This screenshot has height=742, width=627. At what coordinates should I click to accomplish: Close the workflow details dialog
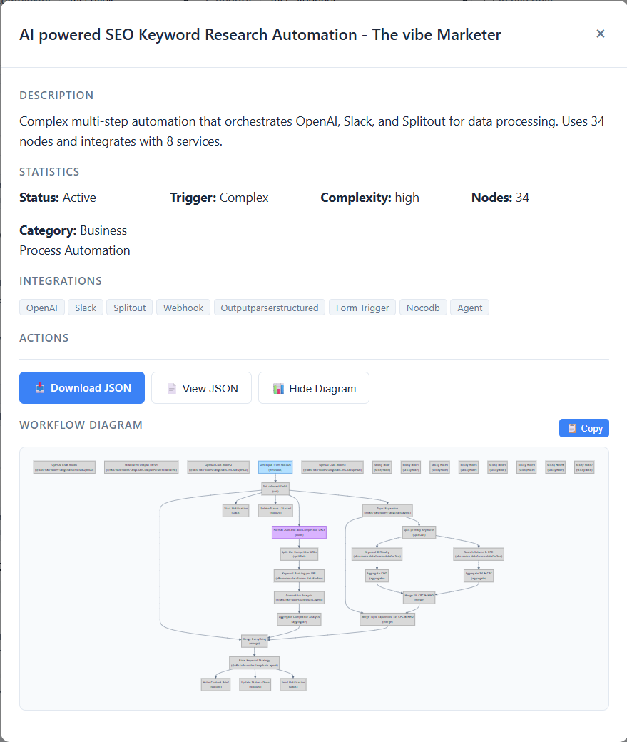[601, 34]
